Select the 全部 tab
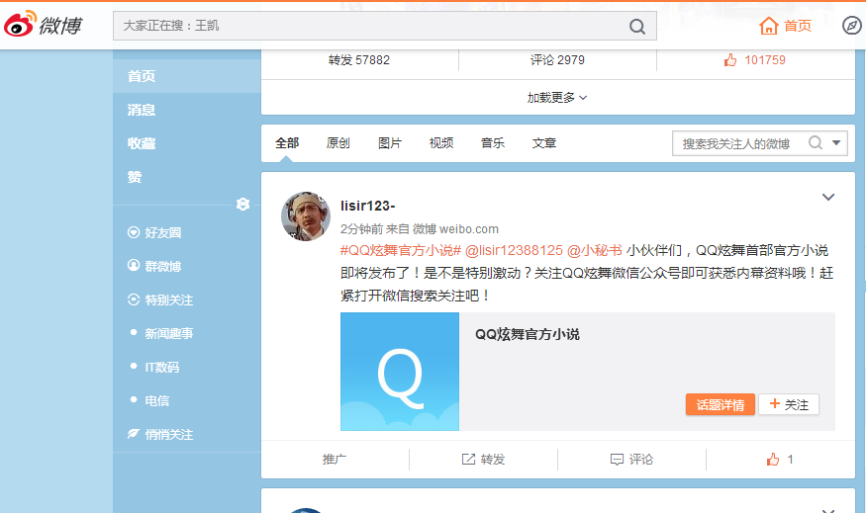Viewport: 866px width, 513px height. tap(287, 143)
